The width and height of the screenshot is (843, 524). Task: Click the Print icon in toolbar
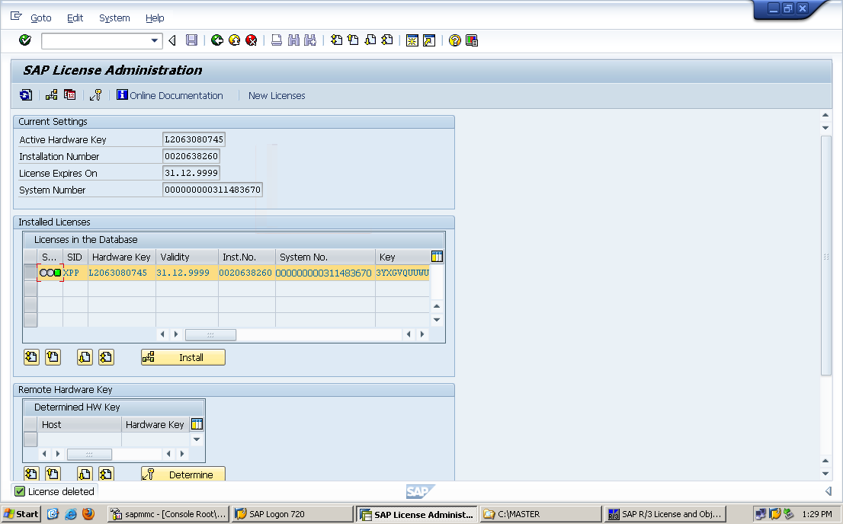click(x=277, y=40)
